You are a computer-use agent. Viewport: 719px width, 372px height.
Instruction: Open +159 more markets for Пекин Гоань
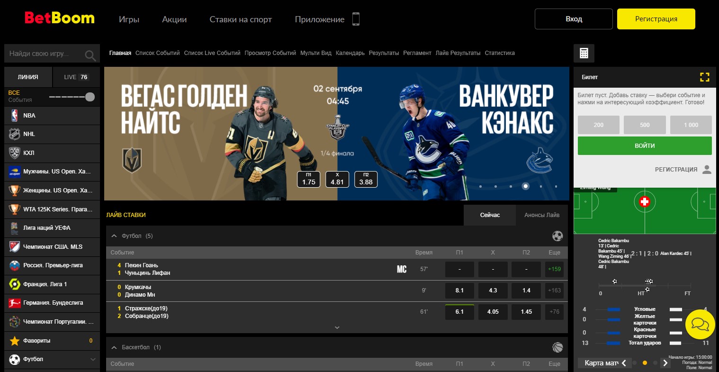coord(554,269)
